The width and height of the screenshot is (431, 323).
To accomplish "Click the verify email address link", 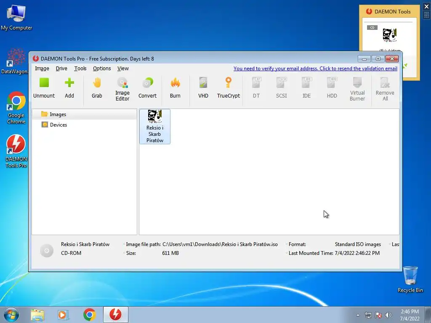I will [315, 69].
